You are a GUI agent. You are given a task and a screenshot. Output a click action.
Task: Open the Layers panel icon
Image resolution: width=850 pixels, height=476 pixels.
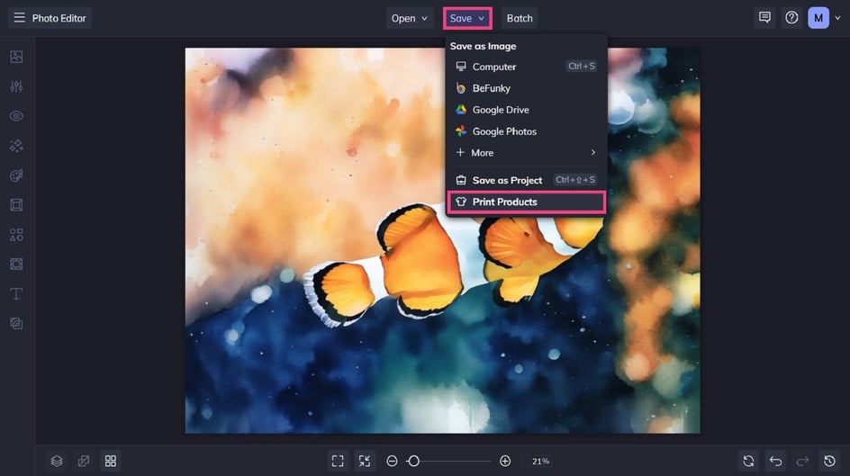(57, 461)
